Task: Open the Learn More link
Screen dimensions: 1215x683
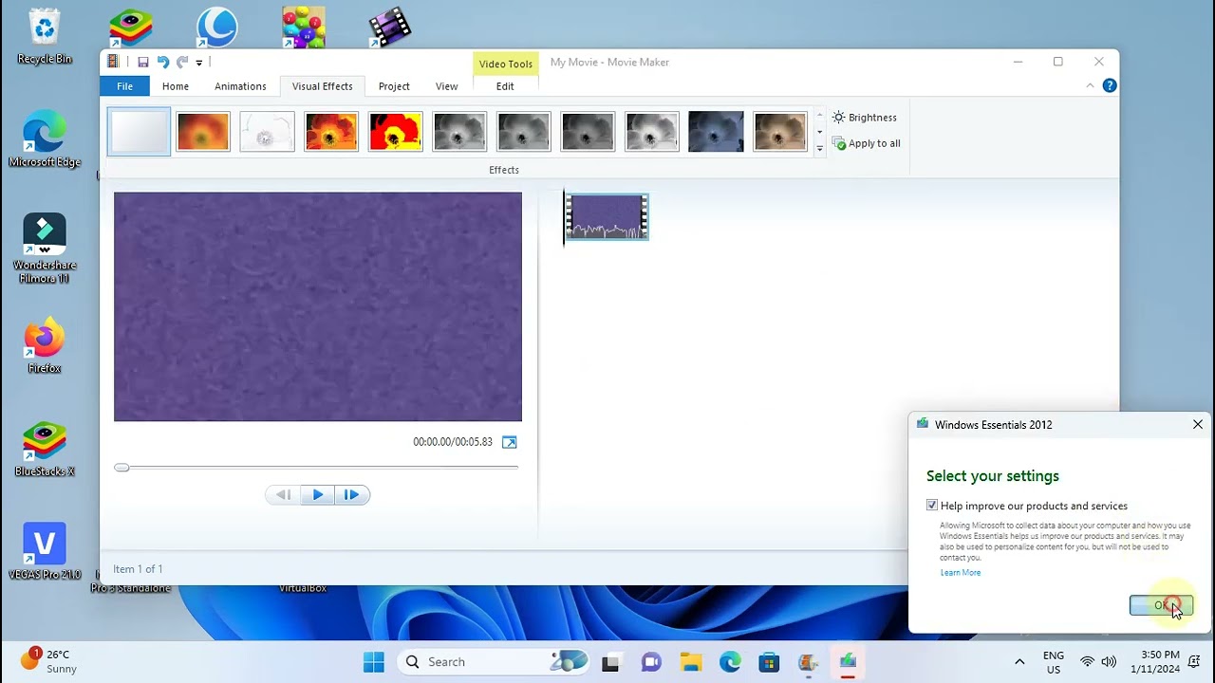Action: [x=960, y=573]
